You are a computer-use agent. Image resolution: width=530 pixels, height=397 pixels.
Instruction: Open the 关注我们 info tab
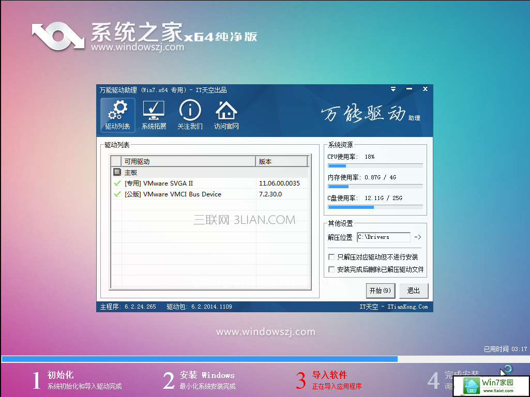tap(190, 115)
